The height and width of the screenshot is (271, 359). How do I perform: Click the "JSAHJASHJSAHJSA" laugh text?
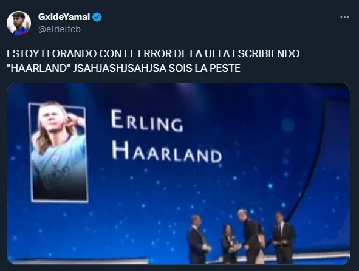pos(120,68)
